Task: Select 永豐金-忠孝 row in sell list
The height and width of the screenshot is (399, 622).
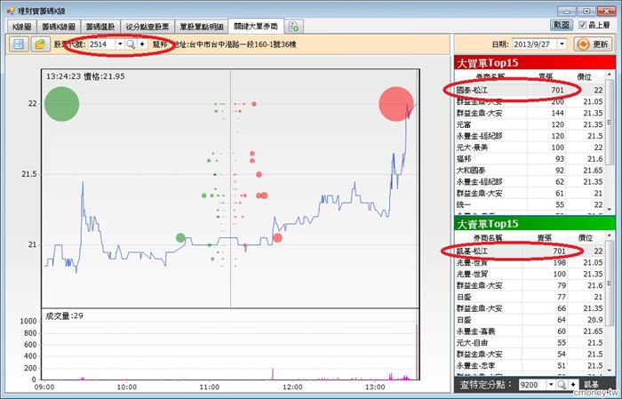Action: click(530, 366)
